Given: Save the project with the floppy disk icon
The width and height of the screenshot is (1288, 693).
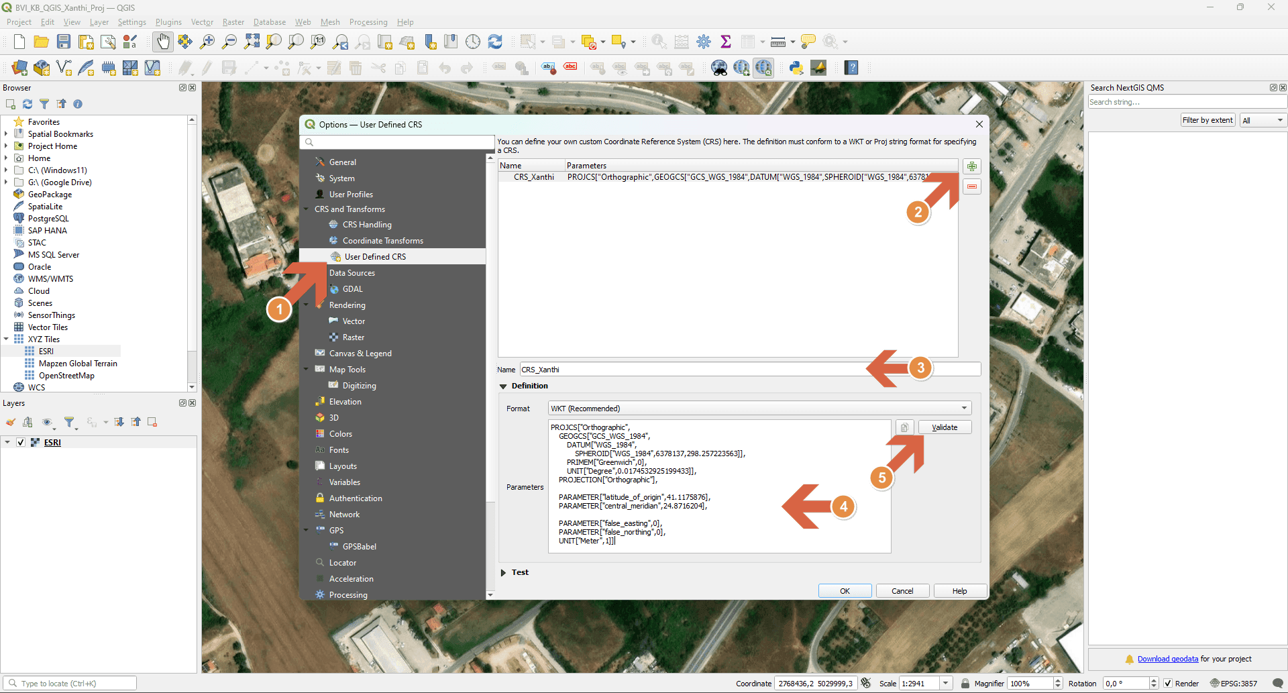Looking at the screenshot, I should [x=64, y=42].
